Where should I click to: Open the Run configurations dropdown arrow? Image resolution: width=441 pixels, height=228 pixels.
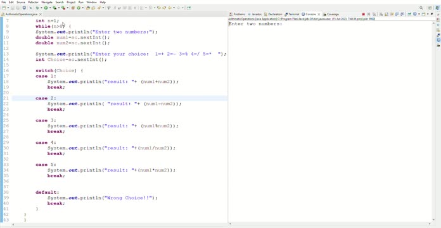(x=50, y=8)
